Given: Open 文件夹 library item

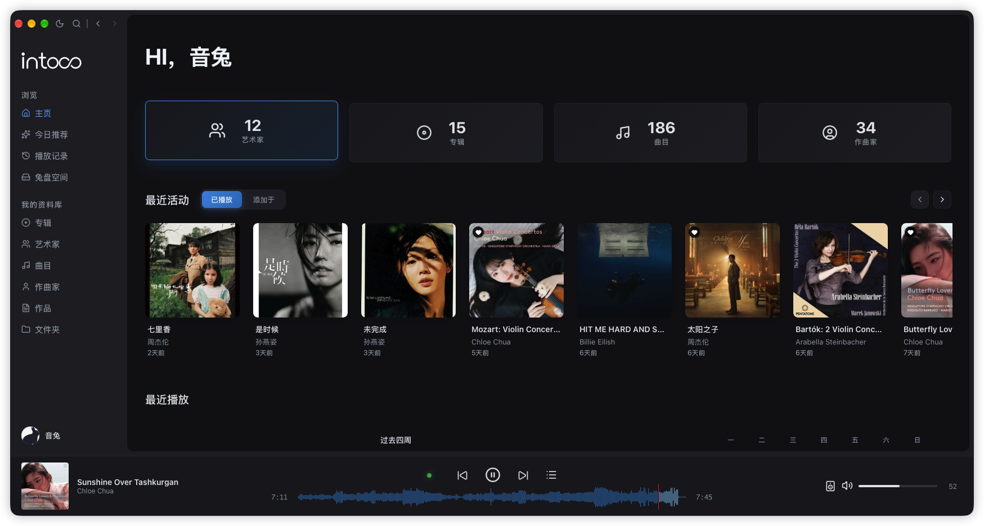Looking at the screenshot, I should [x=41, y=330].
